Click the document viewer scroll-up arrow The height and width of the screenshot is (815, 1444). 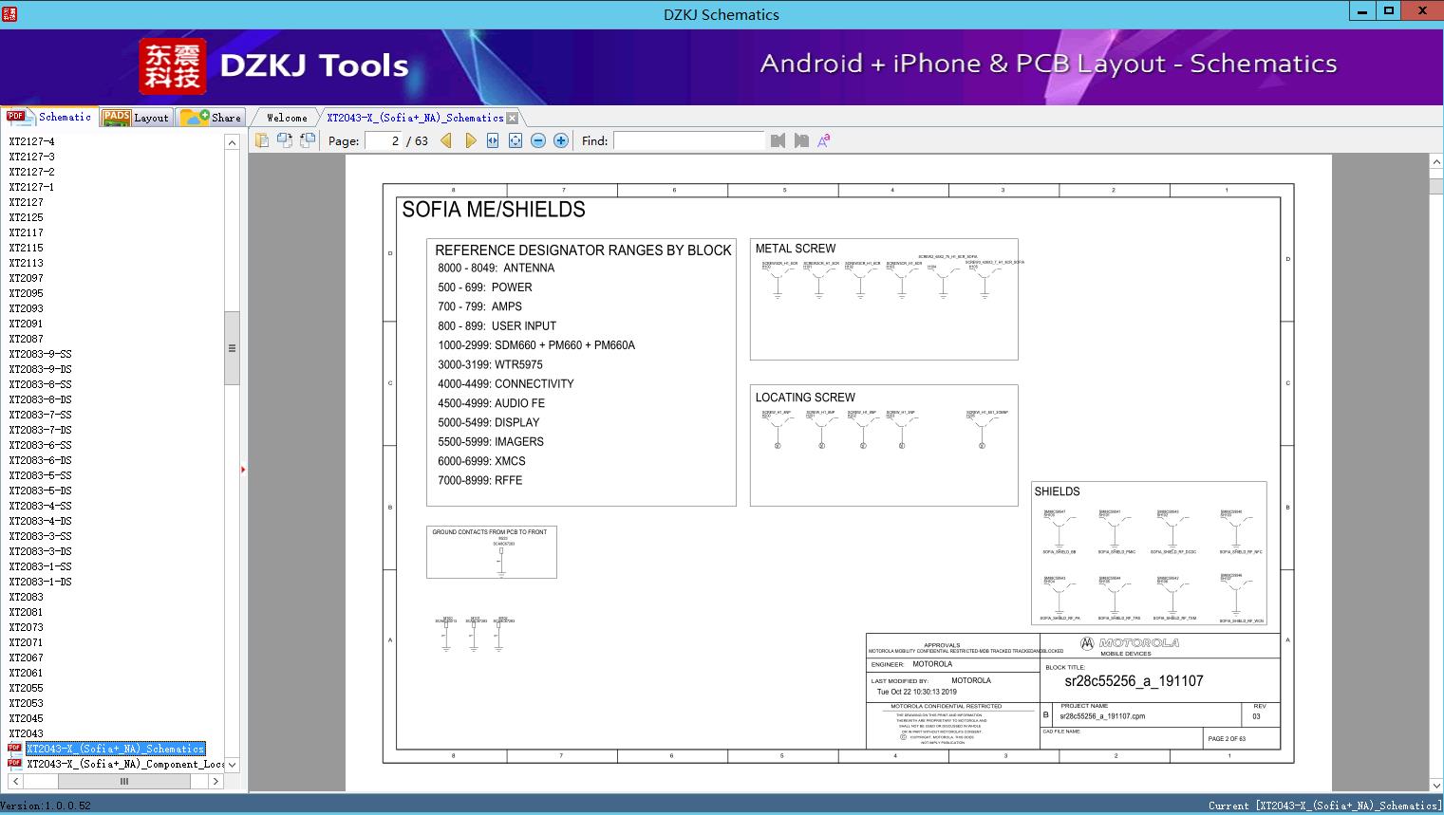1436,162
